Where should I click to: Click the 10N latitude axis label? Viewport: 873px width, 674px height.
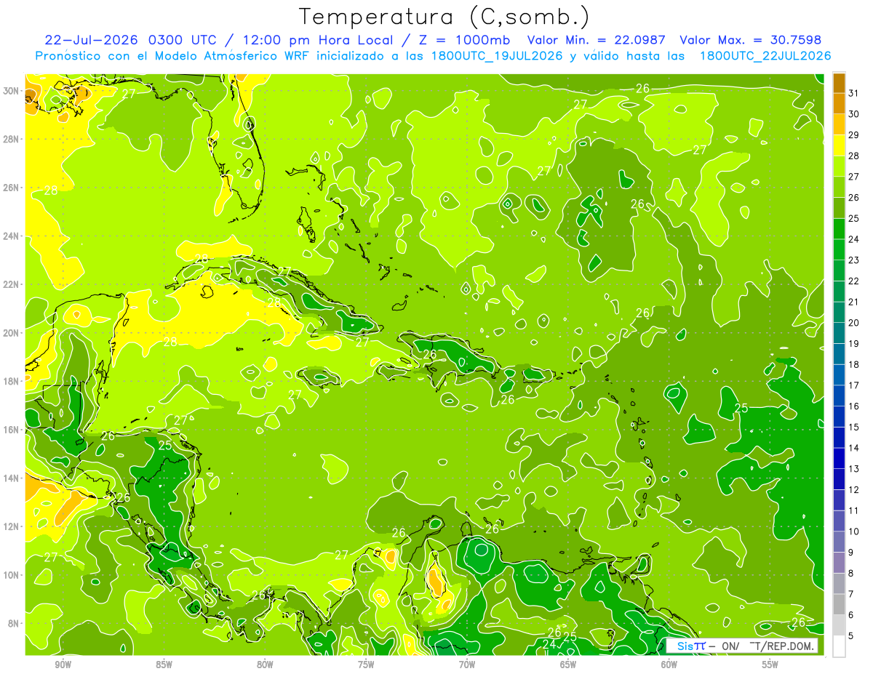click(x=12, y=574)
